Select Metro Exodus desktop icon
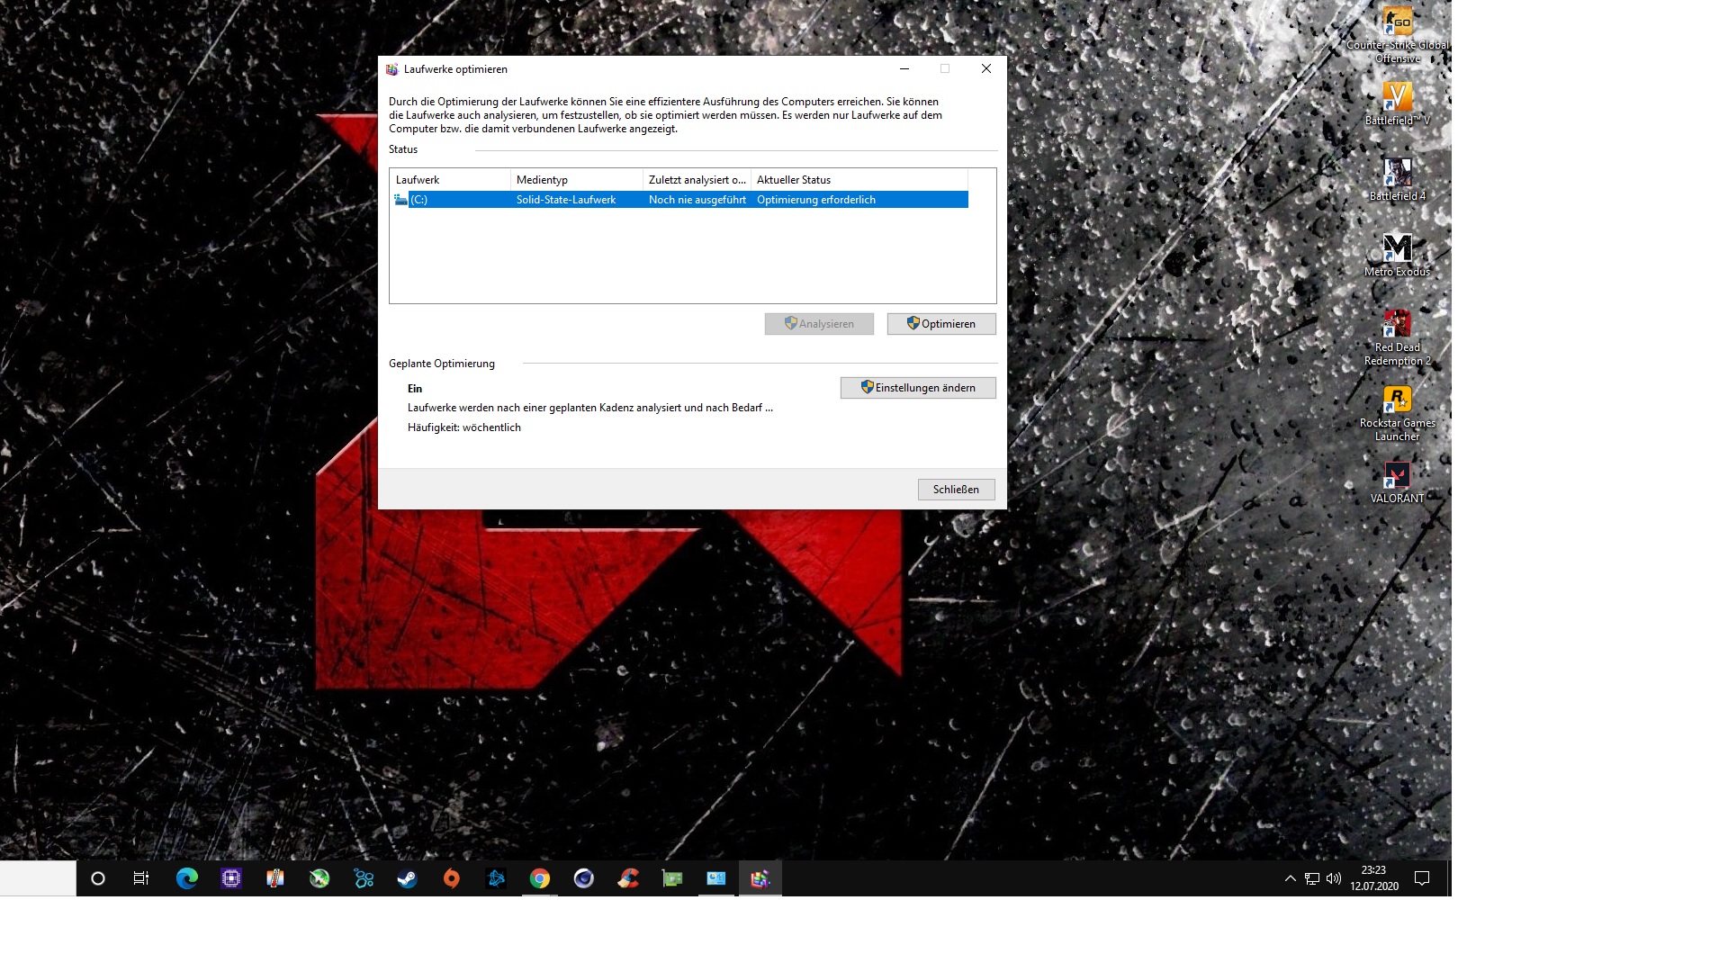1728x972 pixels. 1397,255
